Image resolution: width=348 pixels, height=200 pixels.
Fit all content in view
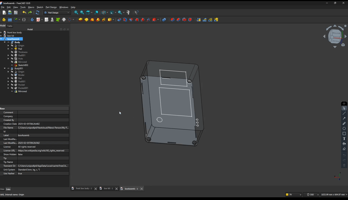pos(76,12)
